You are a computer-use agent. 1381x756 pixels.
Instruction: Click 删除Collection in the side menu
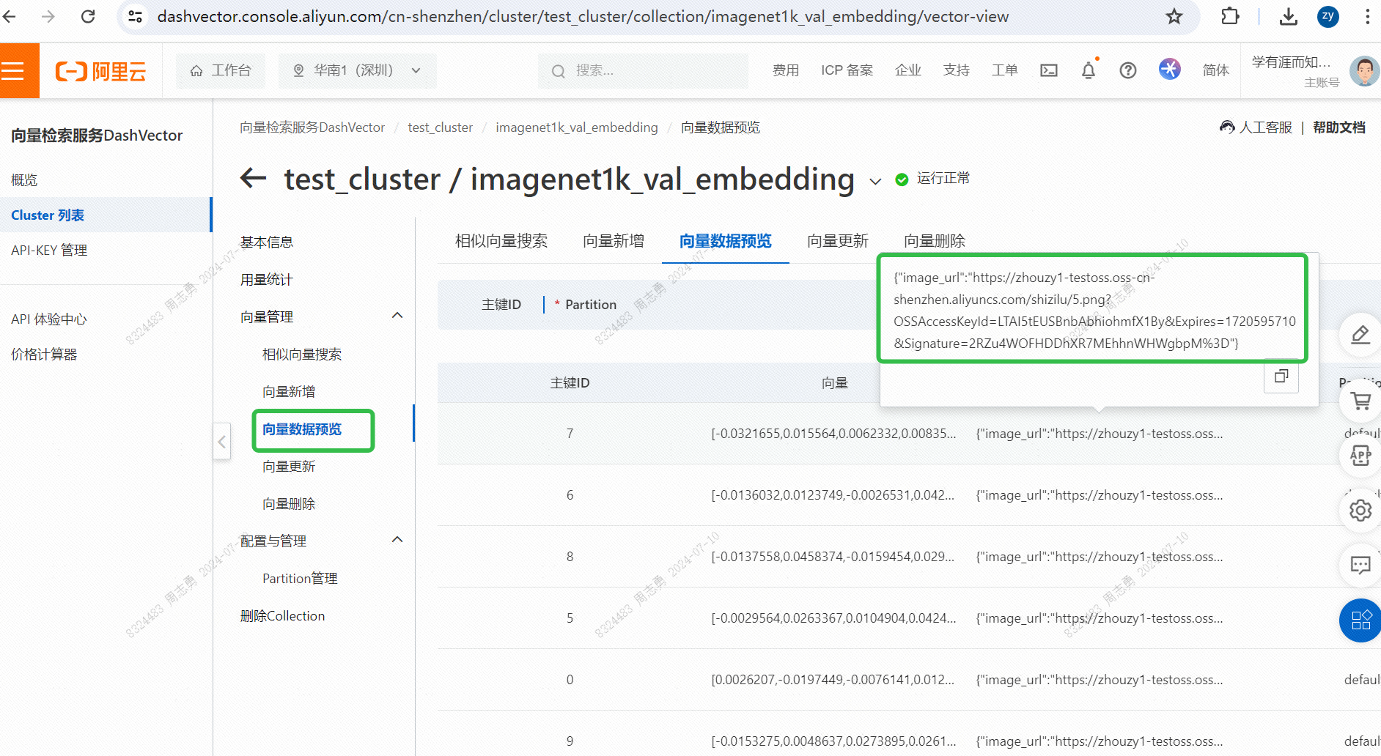[282, 616]
